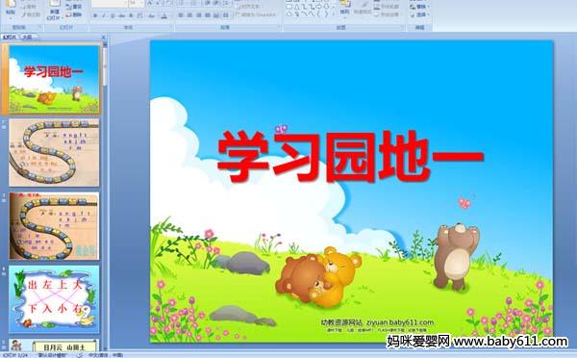Select slide 2 thumbnail with the S-shaped train
Screen dimensions: 577x358
tap(54, 152)
